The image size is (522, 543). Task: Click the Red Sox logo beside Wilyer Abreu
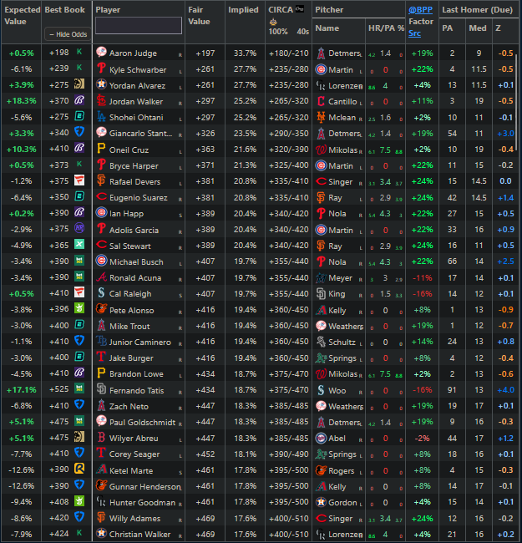tap(101, 437)
